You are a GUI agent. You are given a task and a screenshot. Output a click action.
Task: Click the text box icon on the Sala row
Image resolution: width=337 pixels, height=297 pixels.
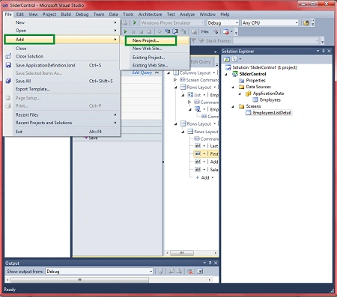(x=198, y=169)
